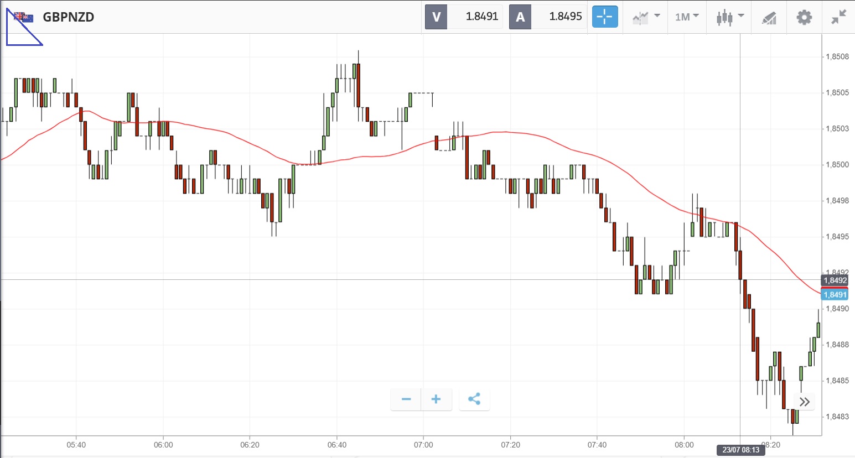Click the 1,8491 current price label
This screenshot has width=855, height=458.
(x=835, y=295)
